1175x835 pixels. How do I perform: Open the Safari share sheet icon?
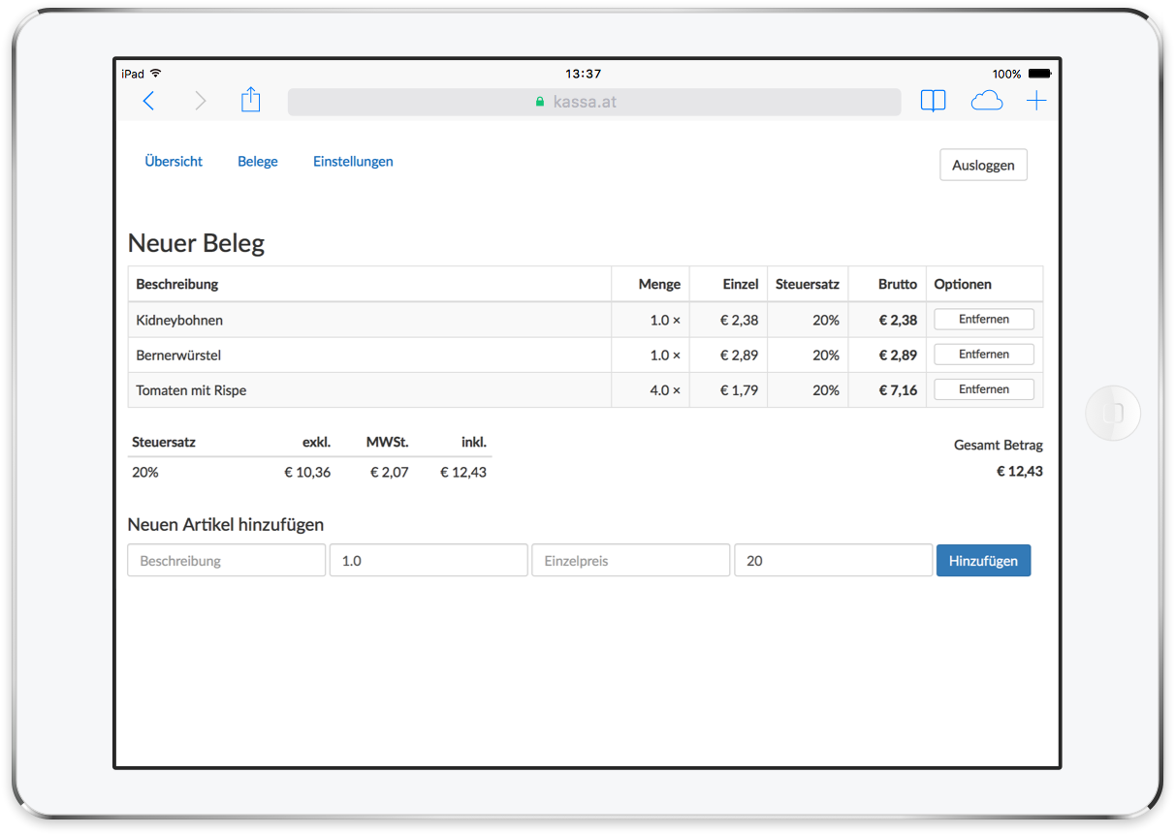[x=251, y=100]
